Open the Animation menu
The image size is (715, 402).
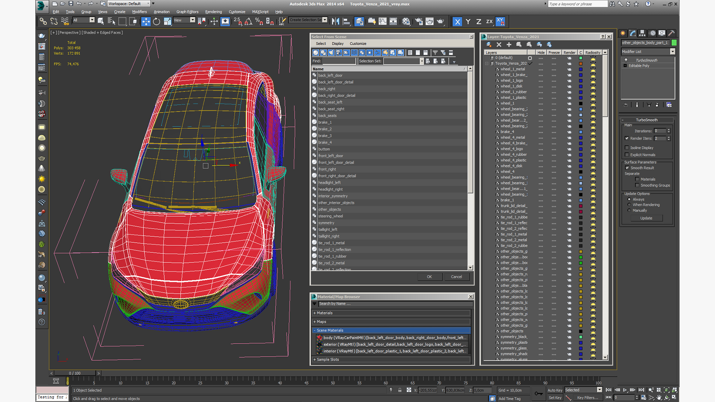coord(162,12)
